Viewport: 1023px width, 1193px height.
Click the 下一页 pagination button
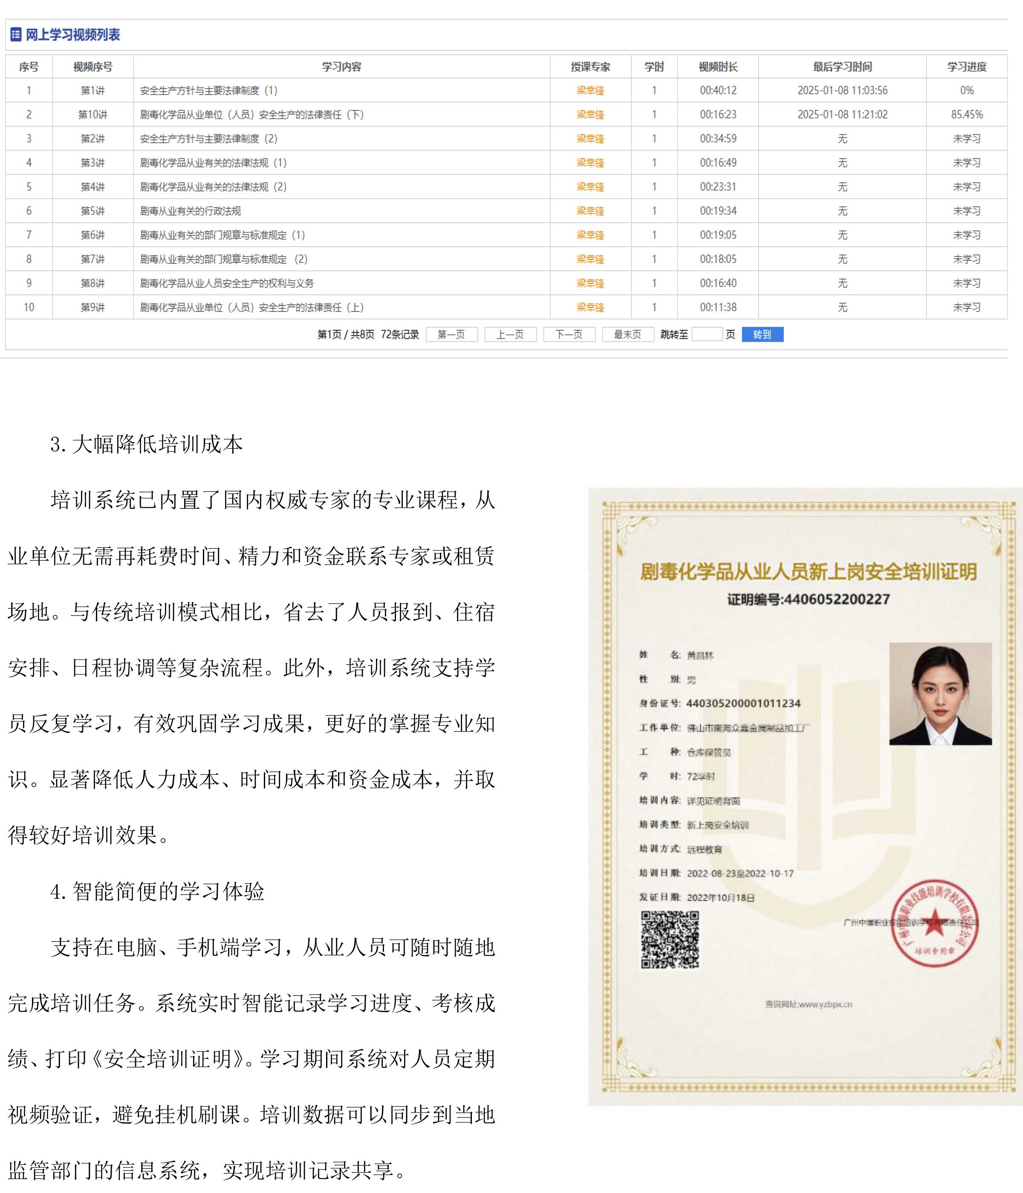click(x=569, y=334)
